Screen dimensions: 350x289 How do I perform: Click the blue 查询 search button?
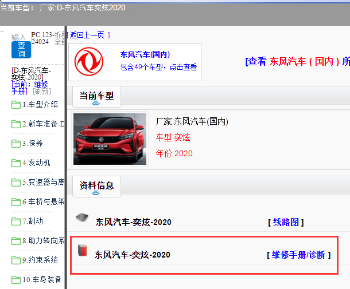coord(21,50)
